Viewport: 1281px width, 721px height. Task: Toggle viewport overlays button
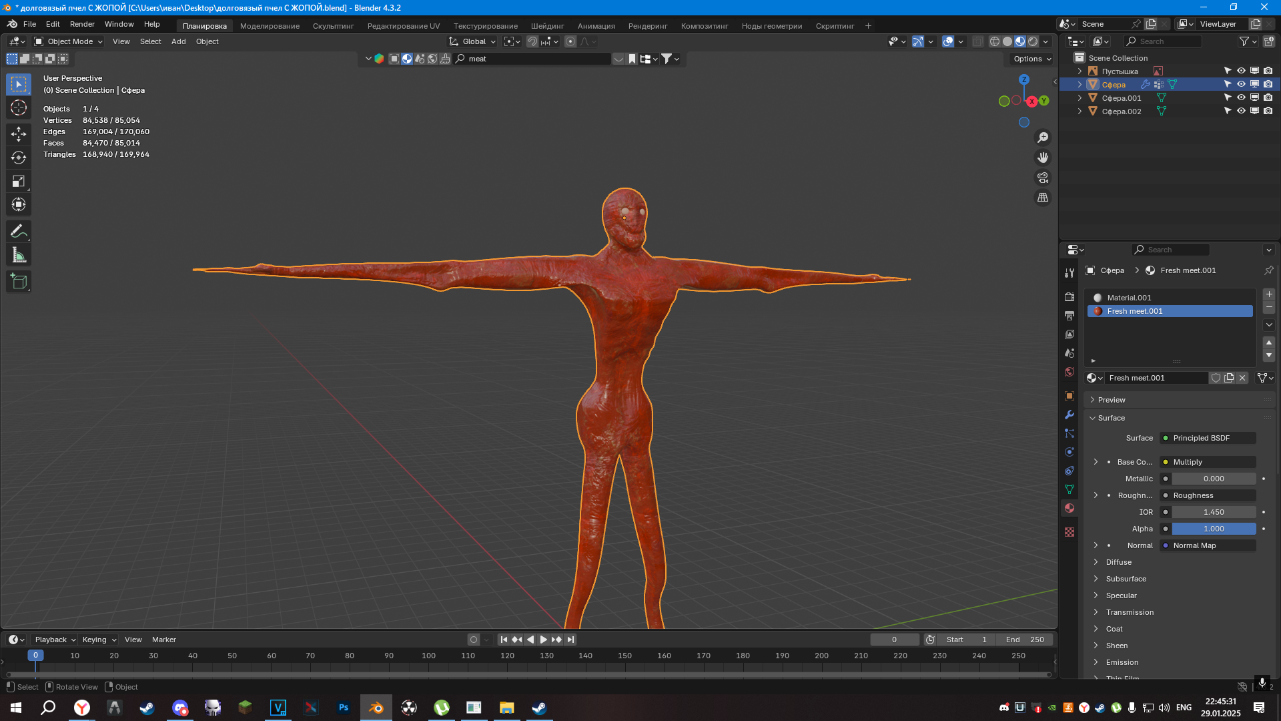tap(948, 41)
